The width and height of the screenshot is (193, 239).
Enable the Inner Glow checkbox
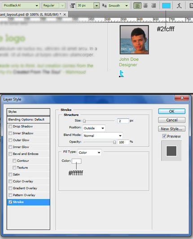10,147
